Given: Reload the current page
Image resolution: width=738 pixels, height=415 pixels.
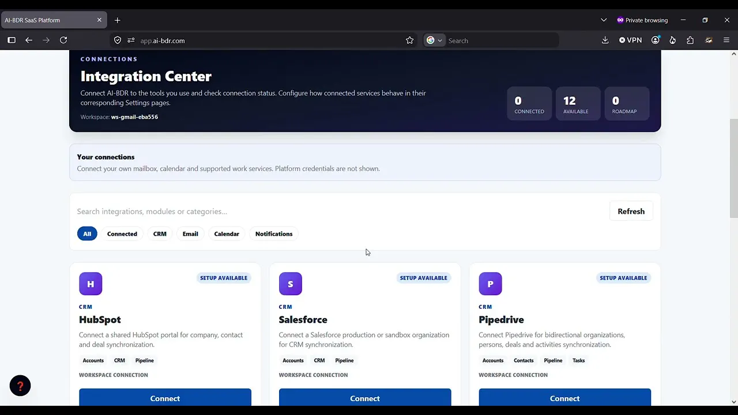Looking at the screenshot, I should coord(63,40).
